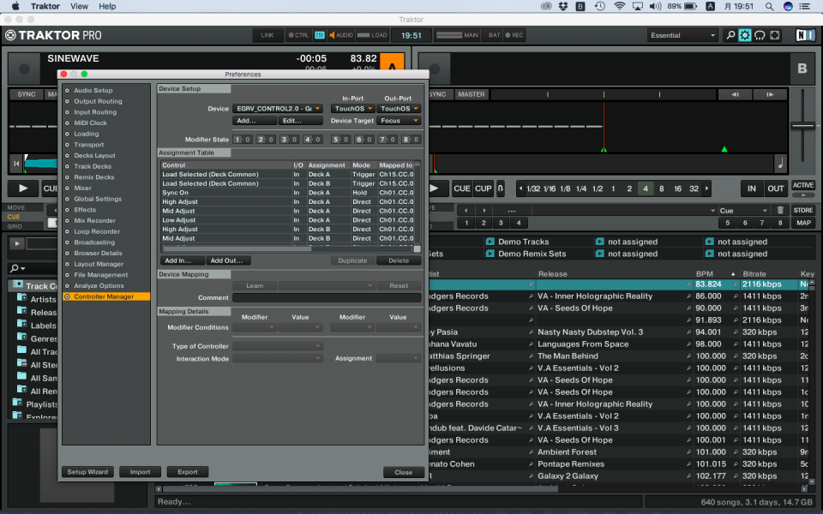
Task: Click the Demo Remix Sets favorite icon
Action: [x=490, y=254]
